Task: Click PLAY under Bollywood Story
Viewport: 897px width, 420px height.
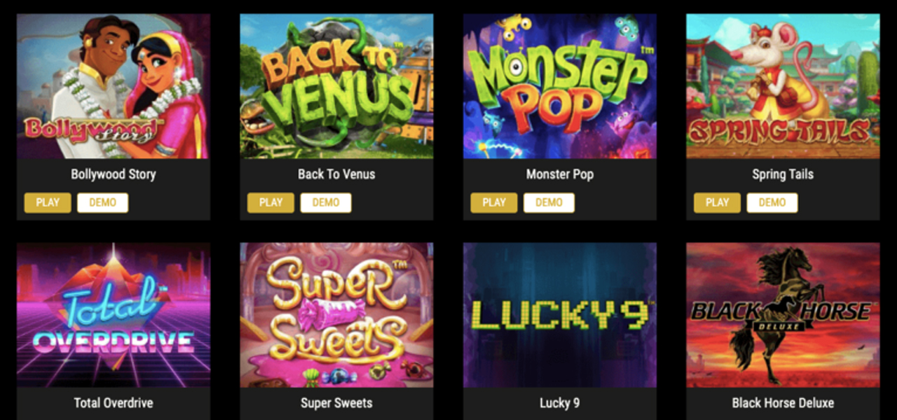Action: pos(48,203)
